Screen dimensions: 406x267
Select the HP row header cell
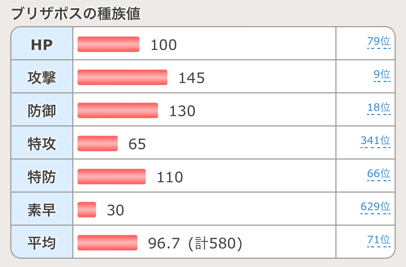[42, 44]
